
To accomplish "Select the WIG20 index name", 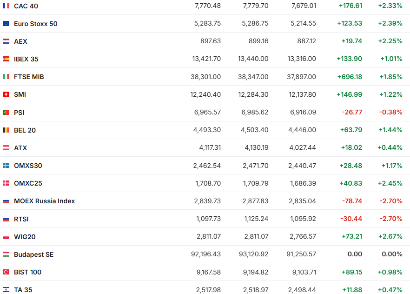I will pyautogui.click(x=25, y=237).
